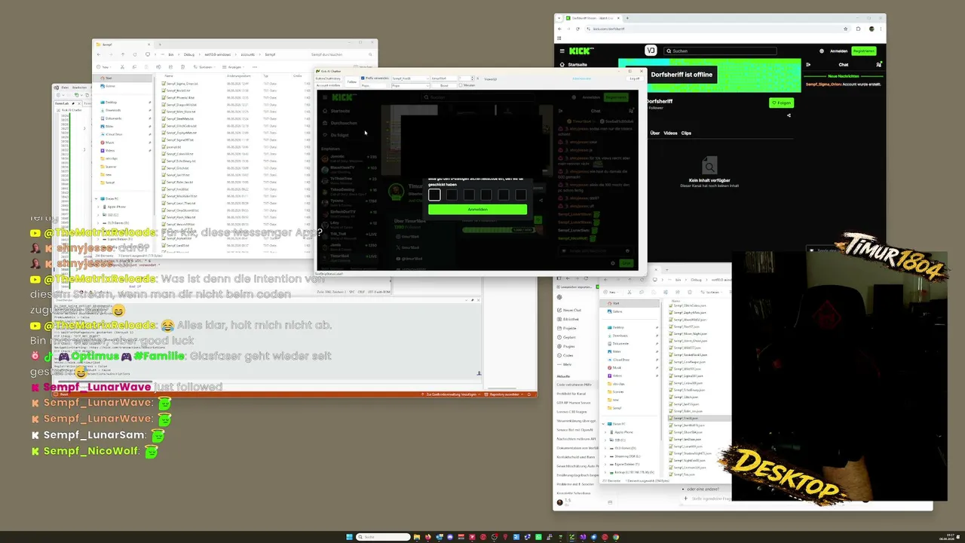Click the language globe icon in Chrome's Kick header

[x=822, y=51]
